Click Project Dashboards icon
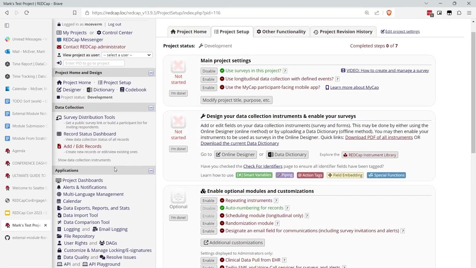Screen dimensions: 476x268 58,180
